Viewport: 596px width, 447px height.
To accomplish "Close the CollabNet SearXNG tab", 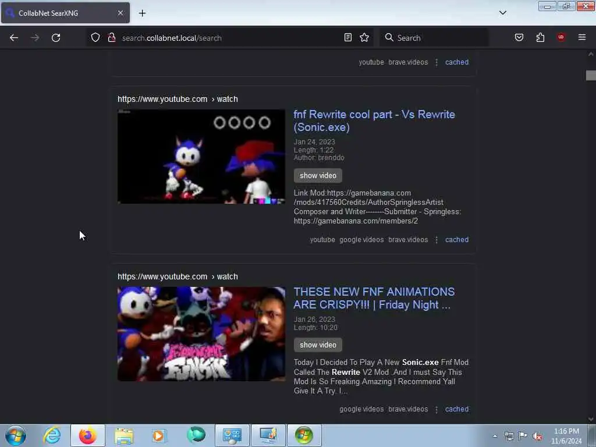I will 120,13.
